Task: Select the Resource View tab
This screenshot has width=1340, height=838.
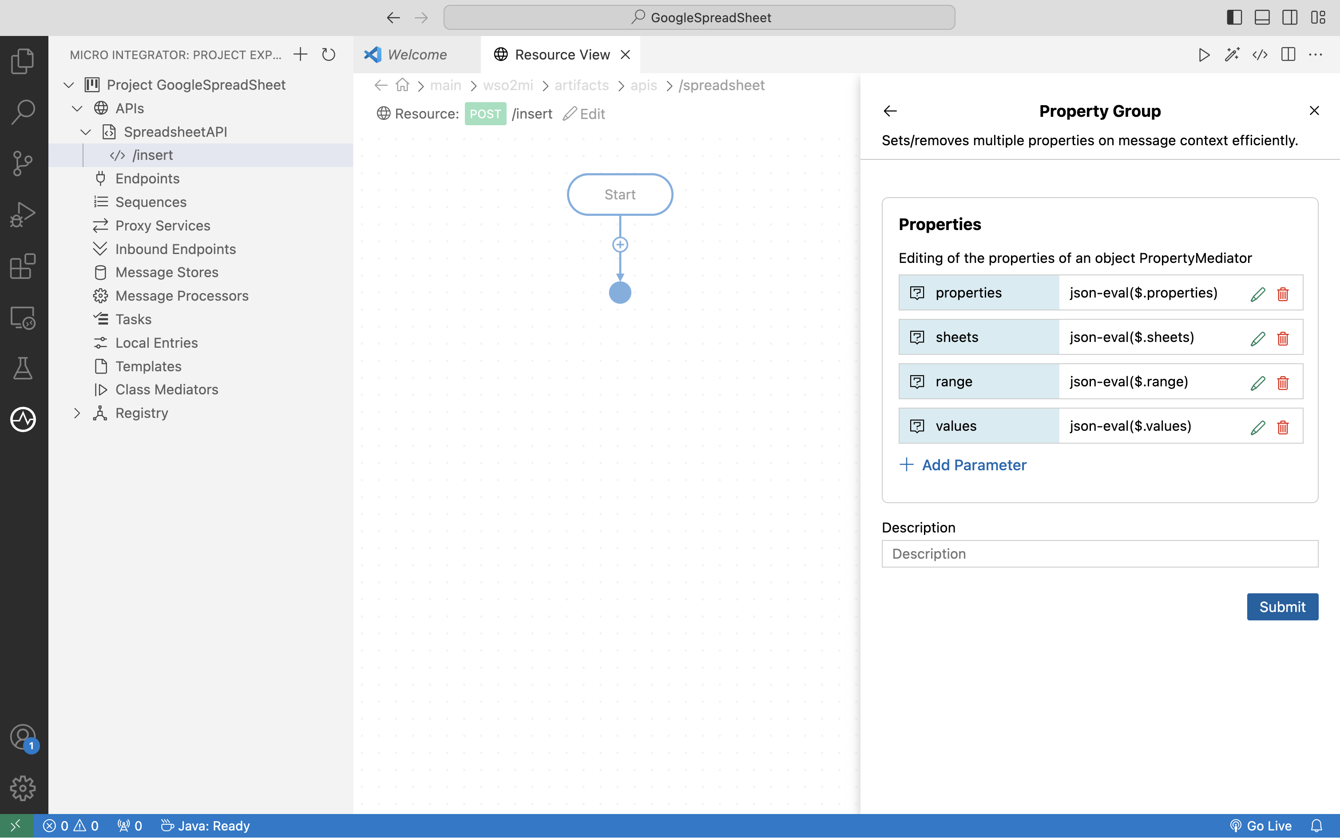Action: coord(562,54)
